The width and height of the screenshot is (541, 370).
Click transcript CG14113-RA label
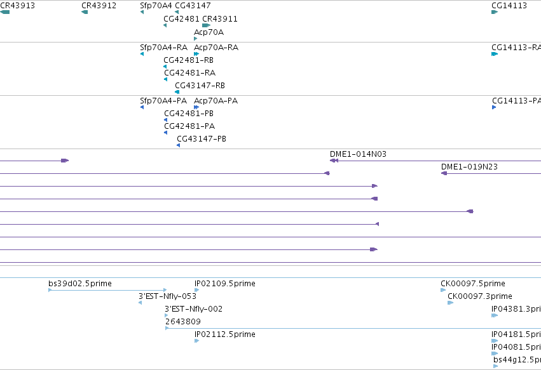[x=516, y=48]
